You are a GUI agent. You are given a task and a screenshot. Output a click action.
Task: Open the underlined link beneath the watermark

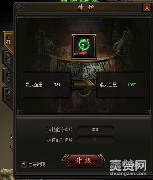point(132,164)
